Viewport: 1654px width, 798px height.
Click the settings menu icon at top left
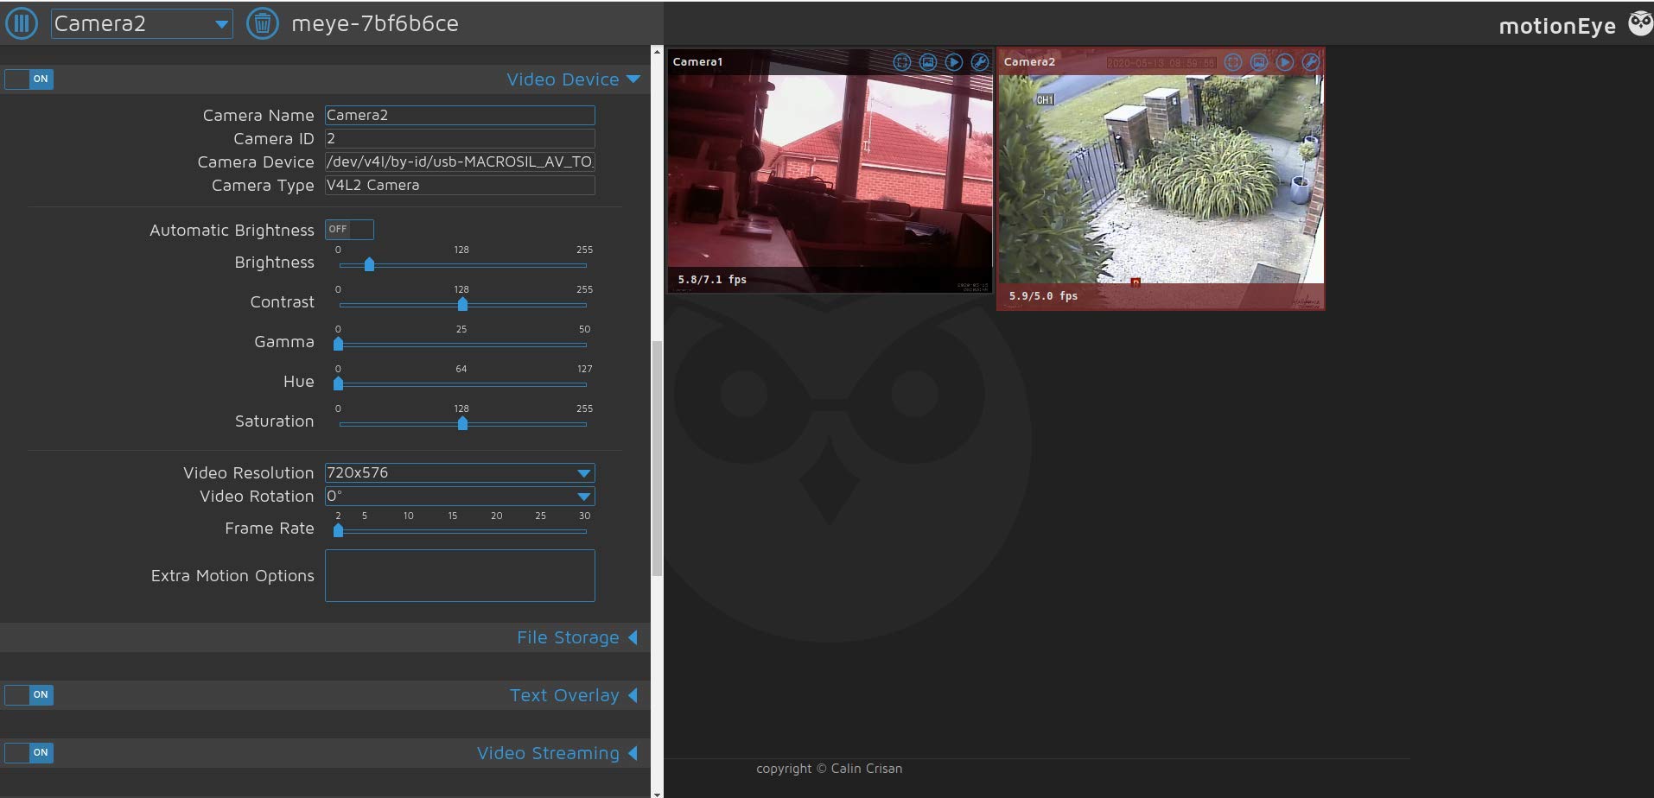pyautogui.click(x=22, y=23)
